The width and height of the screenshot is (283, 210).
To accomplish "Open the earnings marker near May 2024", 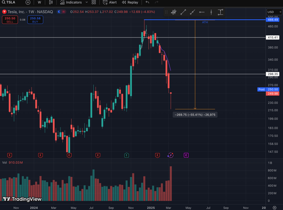I will click(69, 155).
